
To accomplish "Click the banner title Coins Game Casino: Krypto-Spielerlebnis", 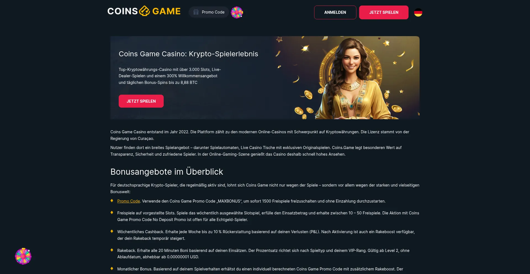I will coord(189,54).
